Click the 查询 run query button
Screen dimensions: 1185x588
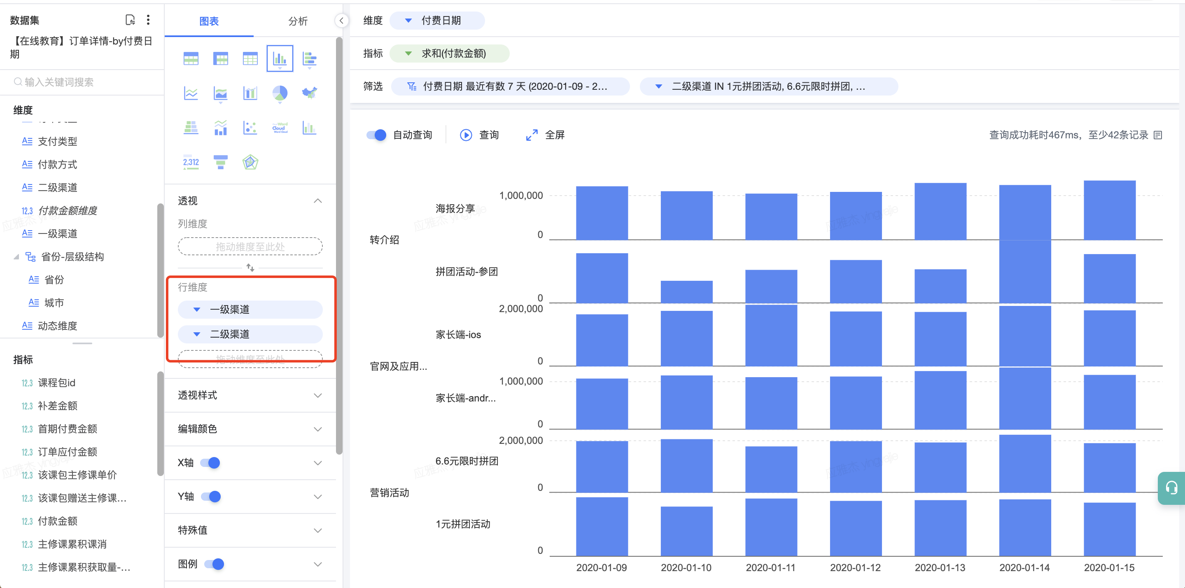tap(479, 135)
